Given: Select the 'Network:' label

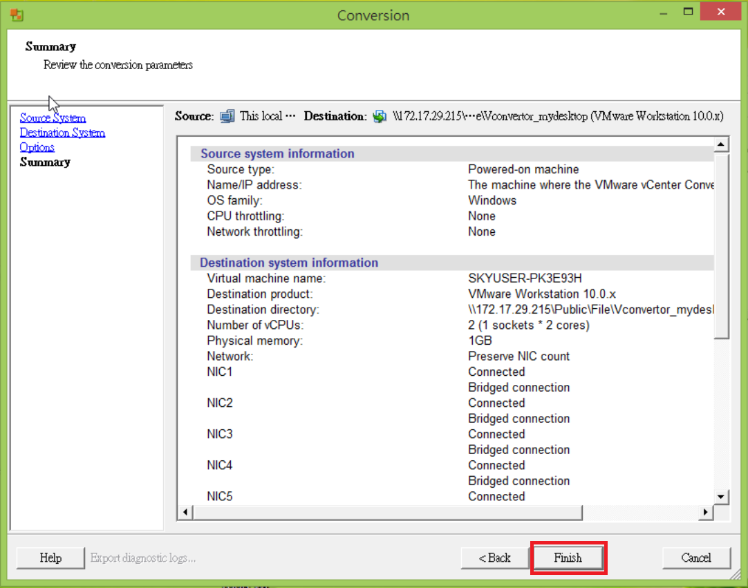Looking at the screenshot, I should pos(230,357).
